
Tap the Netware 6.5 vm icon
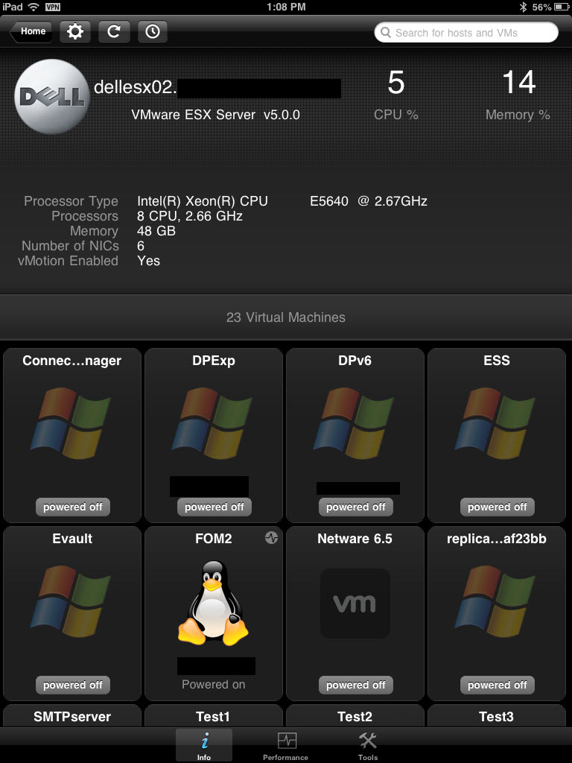click(355, 604)
